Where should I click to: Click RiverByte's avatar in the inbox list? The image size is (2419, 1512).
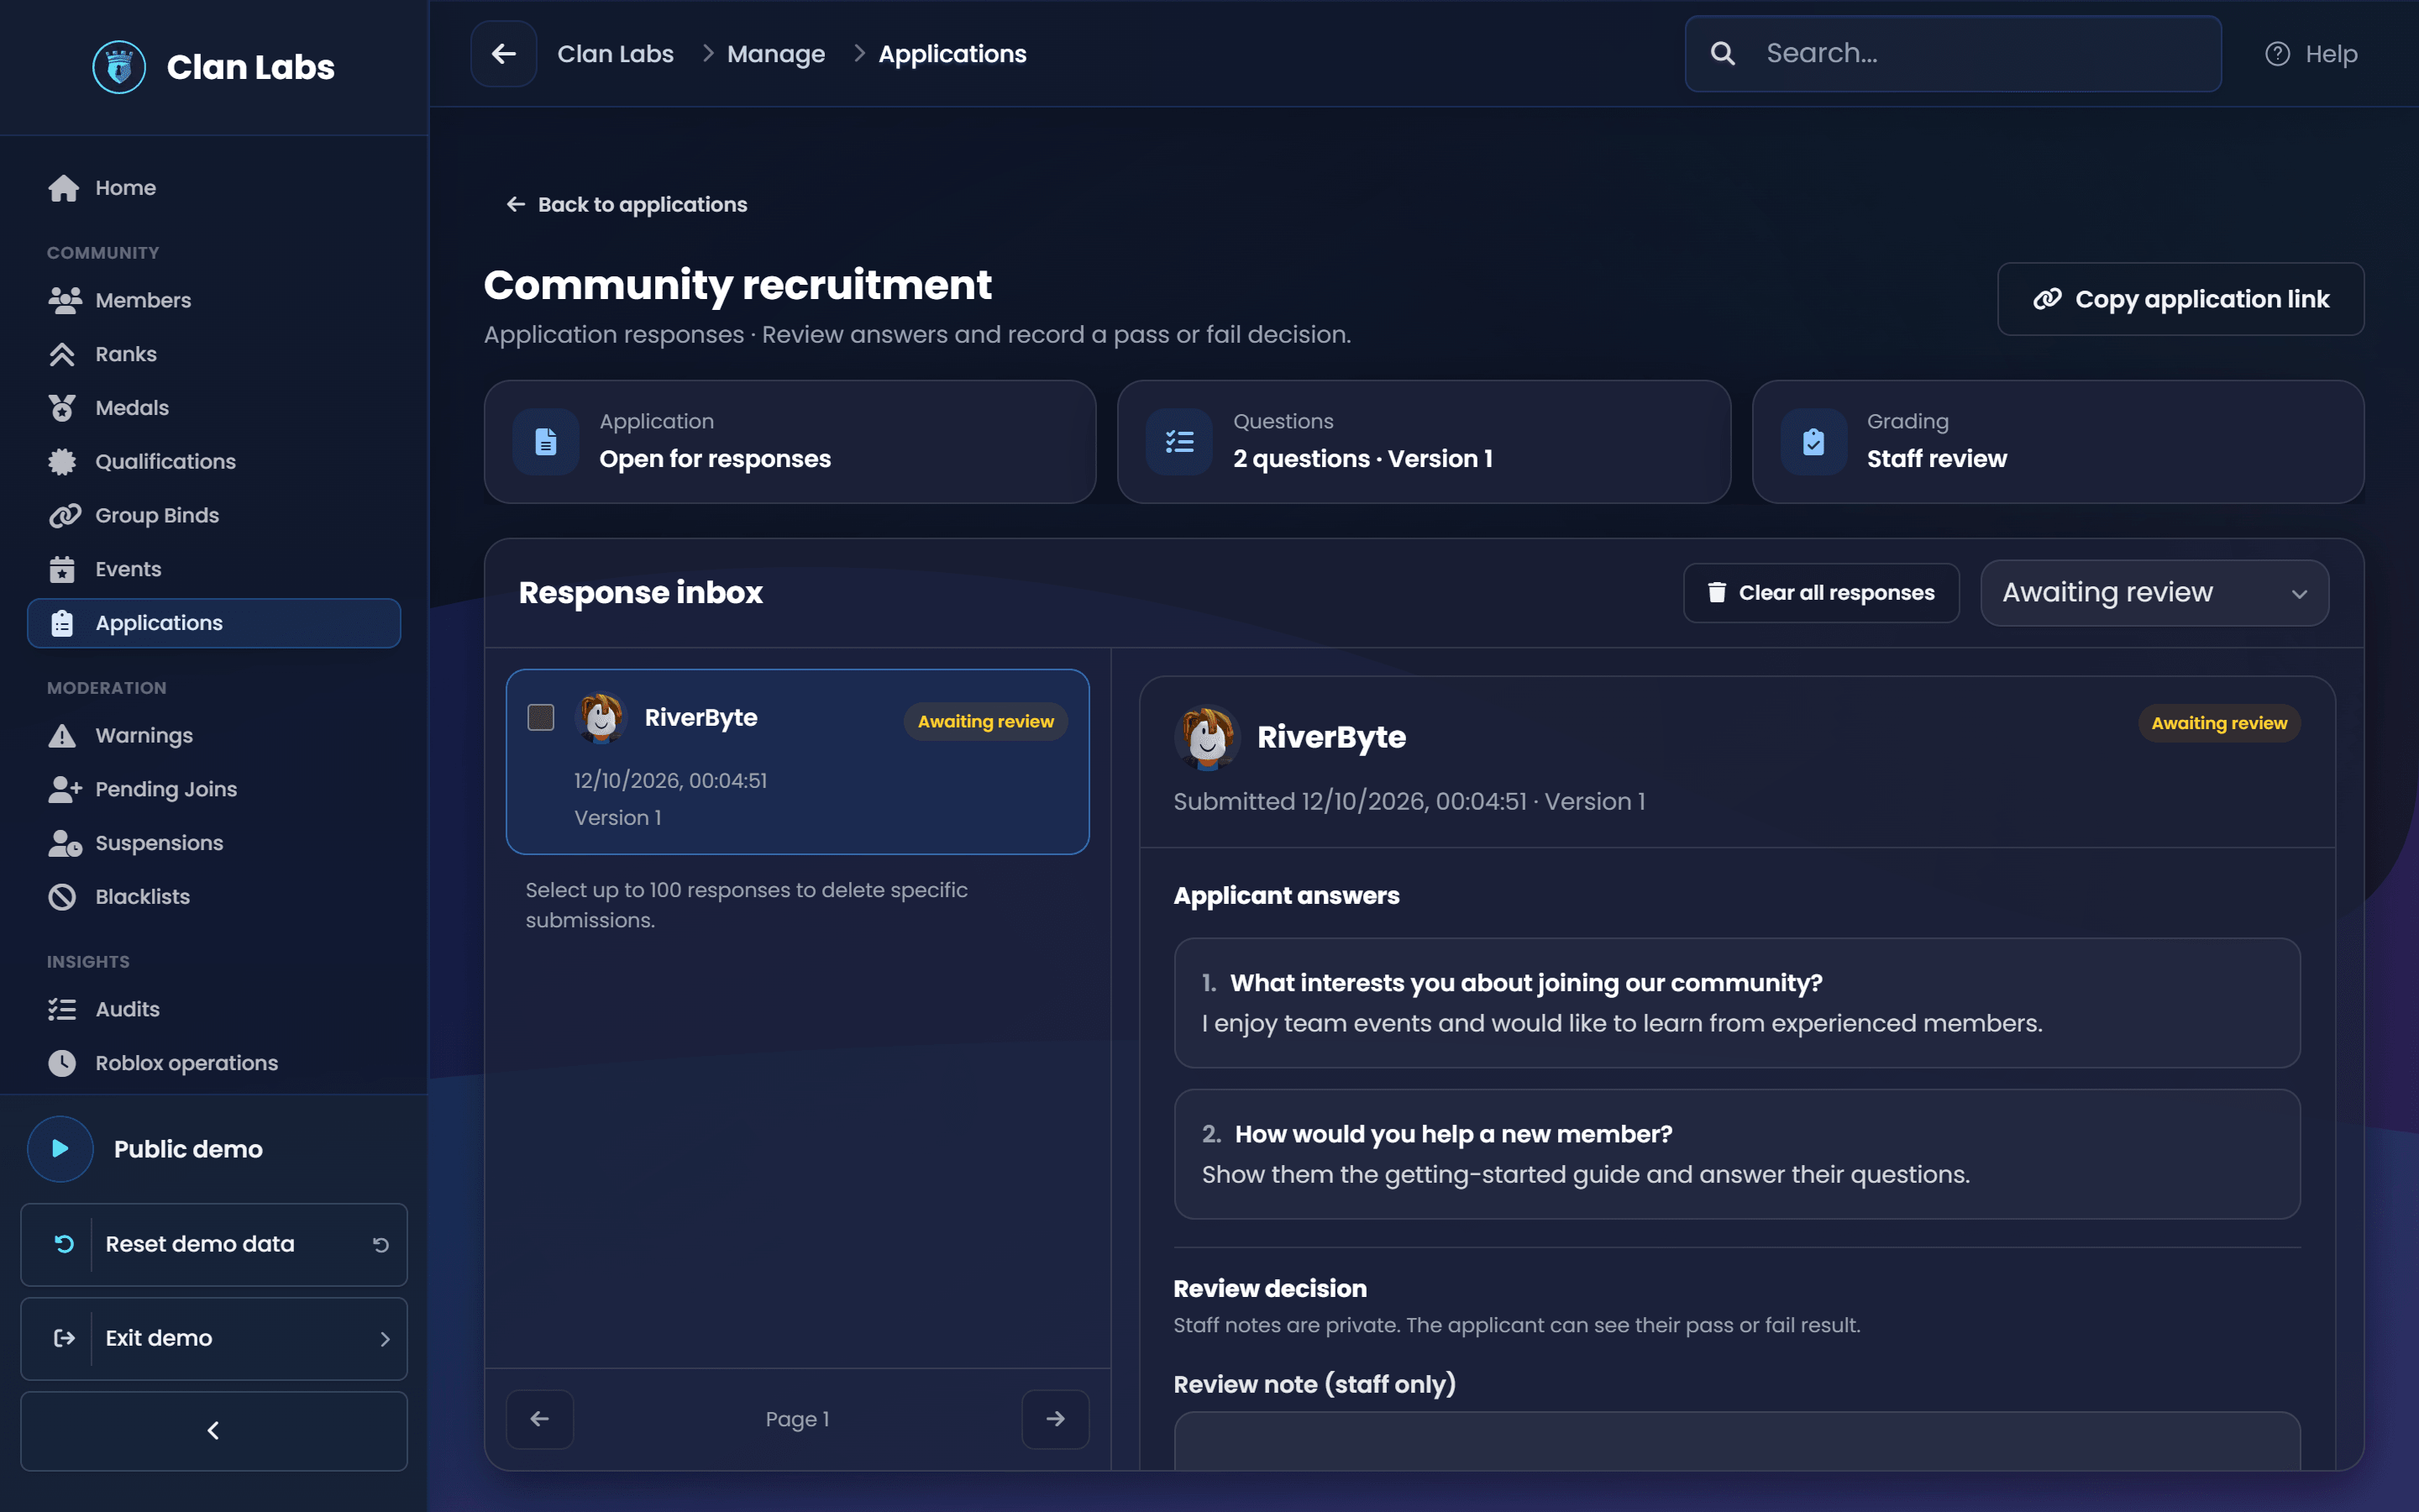[601, 718]
